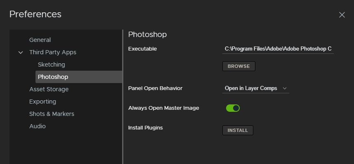
Task: Browse for Photoshop executable
Action: tap(238, 66)
